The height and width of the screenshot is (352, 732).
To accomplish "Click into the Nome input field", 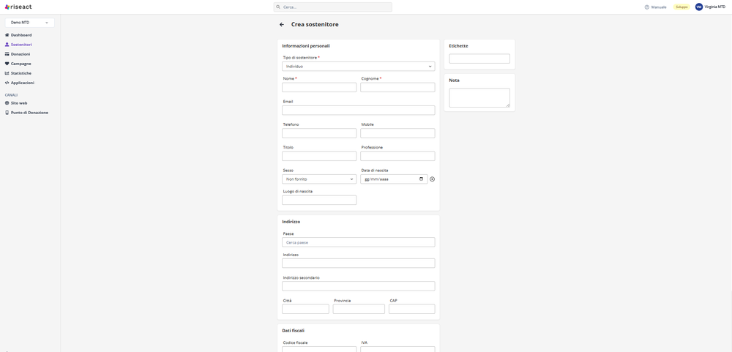I will point(319,87).
